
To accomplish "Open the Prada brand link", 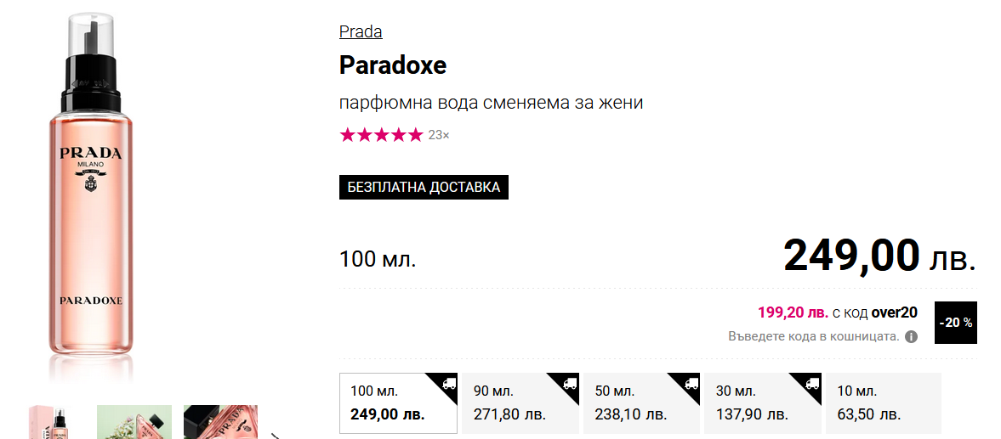I will 361,32.
